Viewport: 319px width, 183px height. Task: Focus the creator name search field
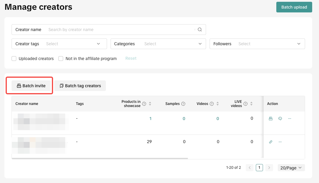(120, 30)
